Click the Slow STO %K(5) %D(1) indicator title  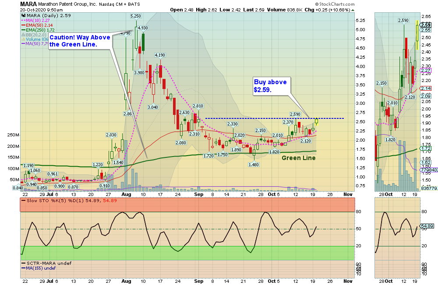pyautogui.click(x=72, y=200)
